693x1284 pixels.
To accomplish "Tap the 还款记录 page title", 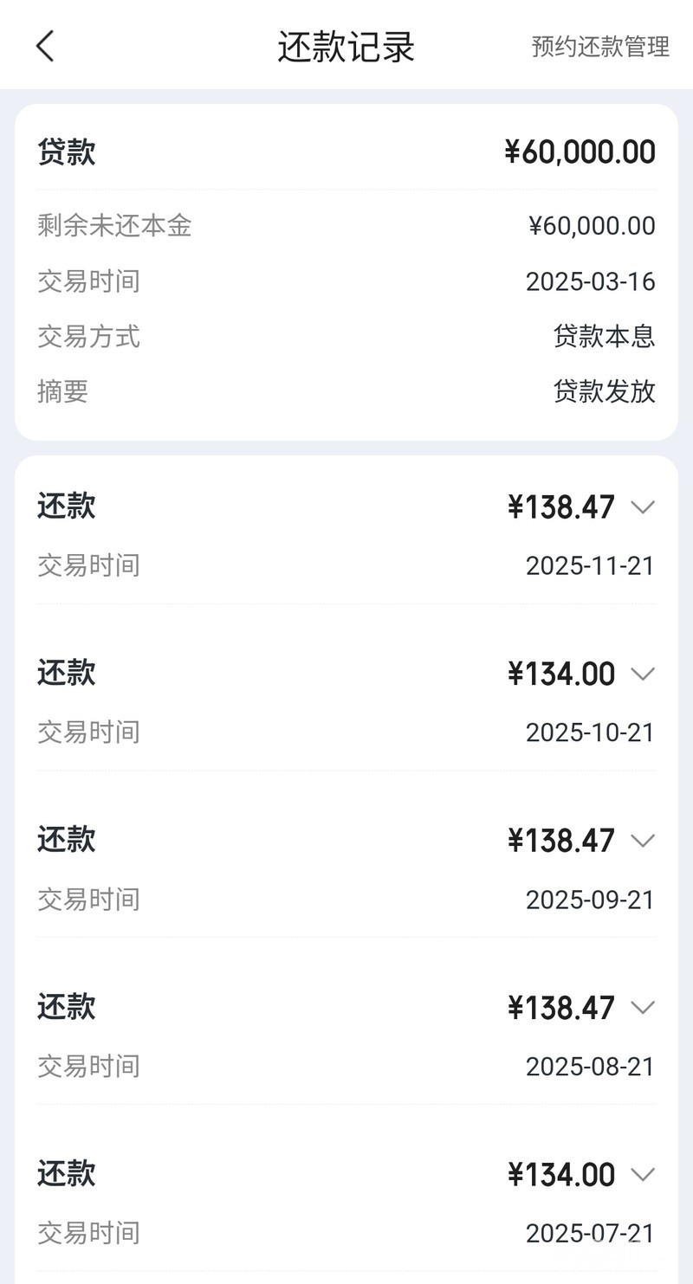I will tap(346, 47).
